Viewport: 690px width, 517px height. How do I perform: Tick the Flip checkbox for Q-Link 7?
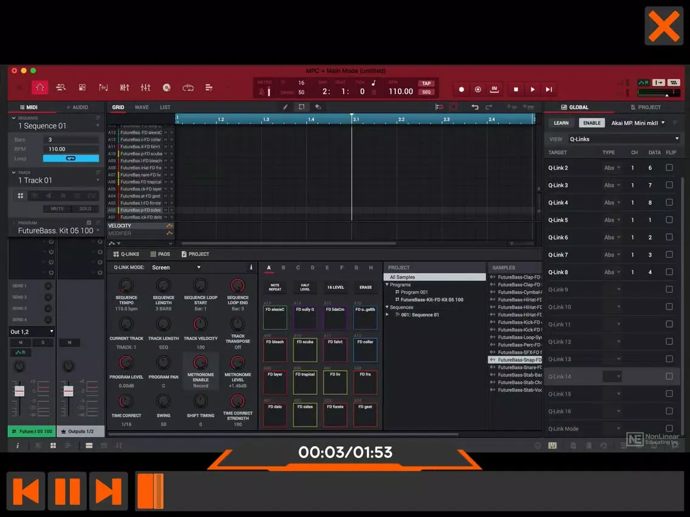(x=669, y=254)
